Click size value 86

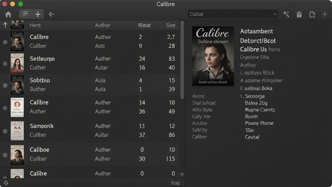[x=172, y=135]
